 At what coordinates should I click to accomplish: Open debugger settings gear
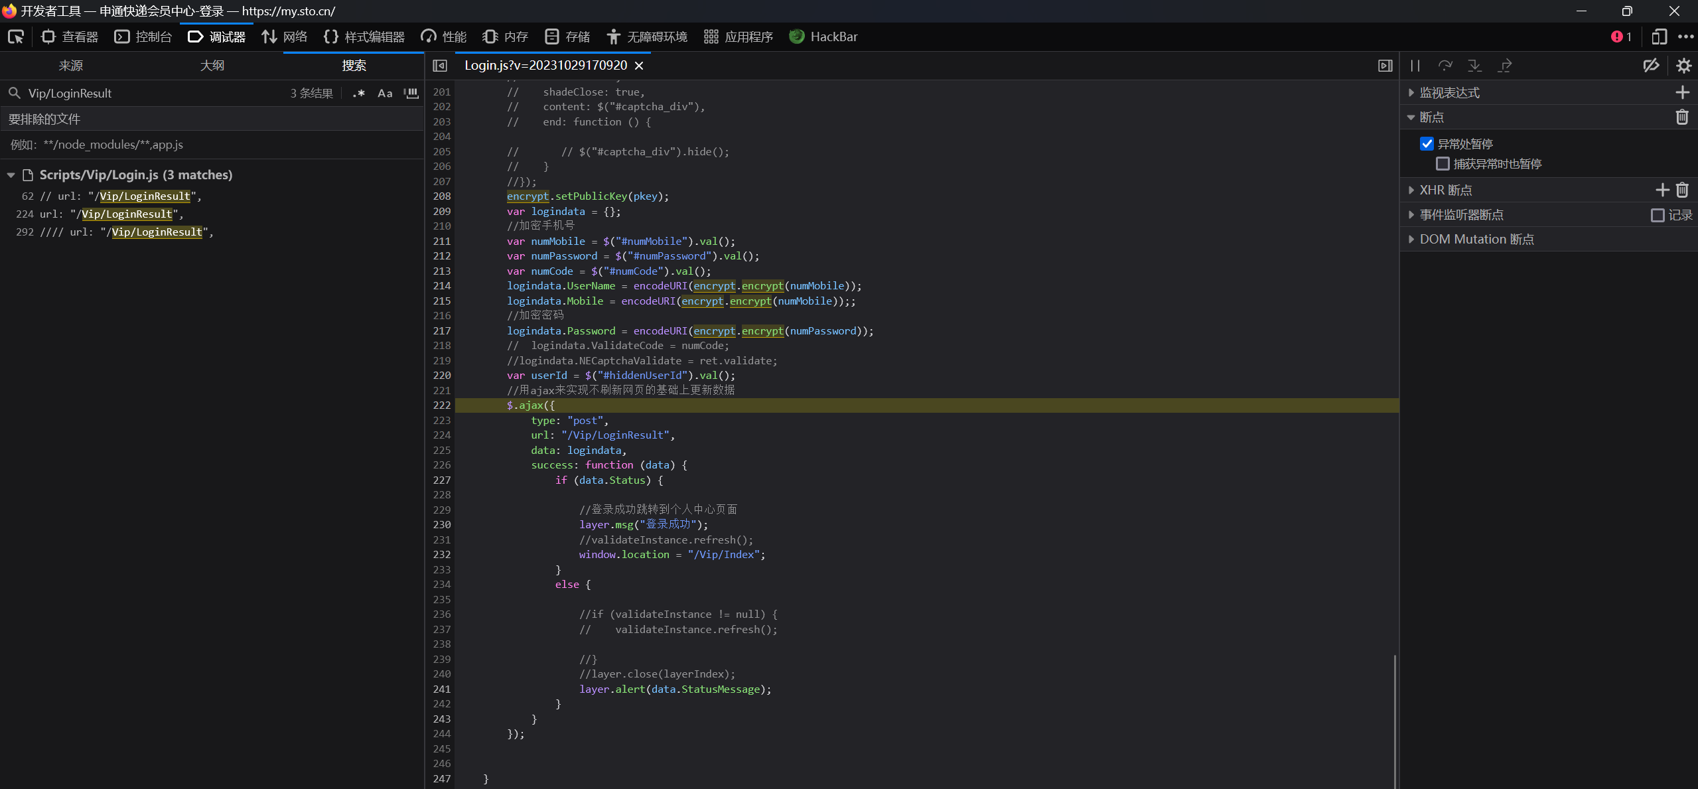(1683, 66)
